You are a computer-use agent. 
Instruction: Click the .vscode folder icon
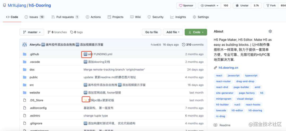click(x=25, y=62)
